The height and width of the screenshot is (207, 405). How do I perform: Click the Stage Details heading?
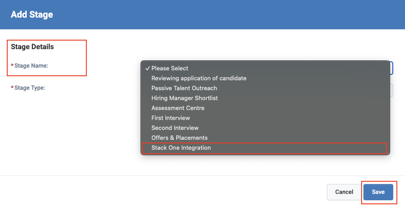pyautogui.click(x=32, y=47)
